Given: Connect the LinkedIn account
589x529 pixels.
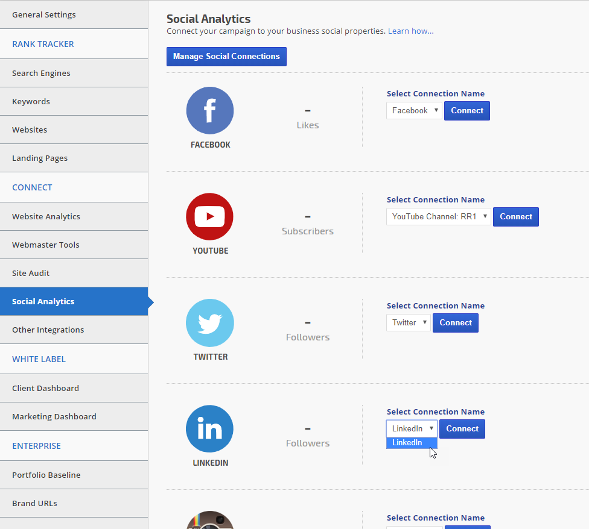Looking at the screenshot, I should click(x=462, y=429).
